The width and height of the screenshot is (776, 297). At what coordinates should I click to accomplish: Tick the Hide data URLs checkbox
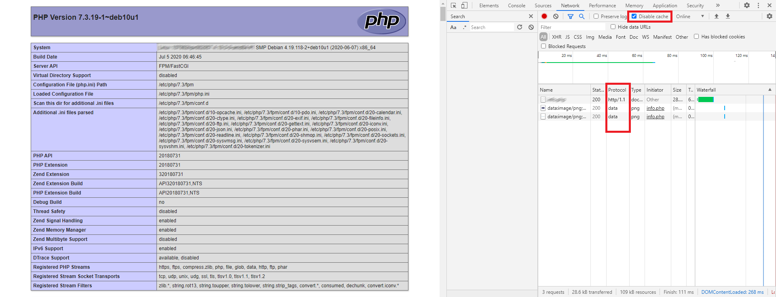click(613, 27)
